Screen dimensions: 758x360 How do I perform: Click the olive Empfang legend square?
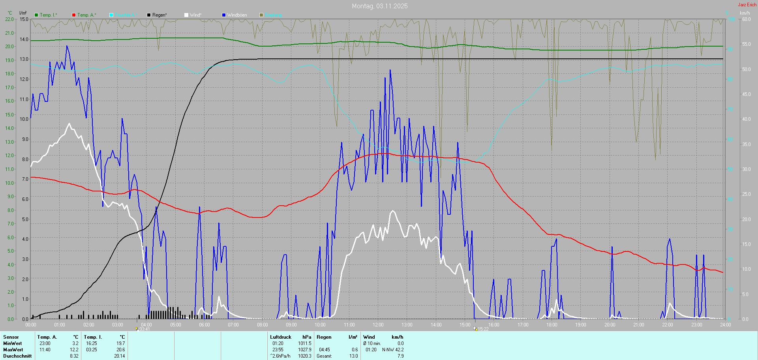(261, 15)
